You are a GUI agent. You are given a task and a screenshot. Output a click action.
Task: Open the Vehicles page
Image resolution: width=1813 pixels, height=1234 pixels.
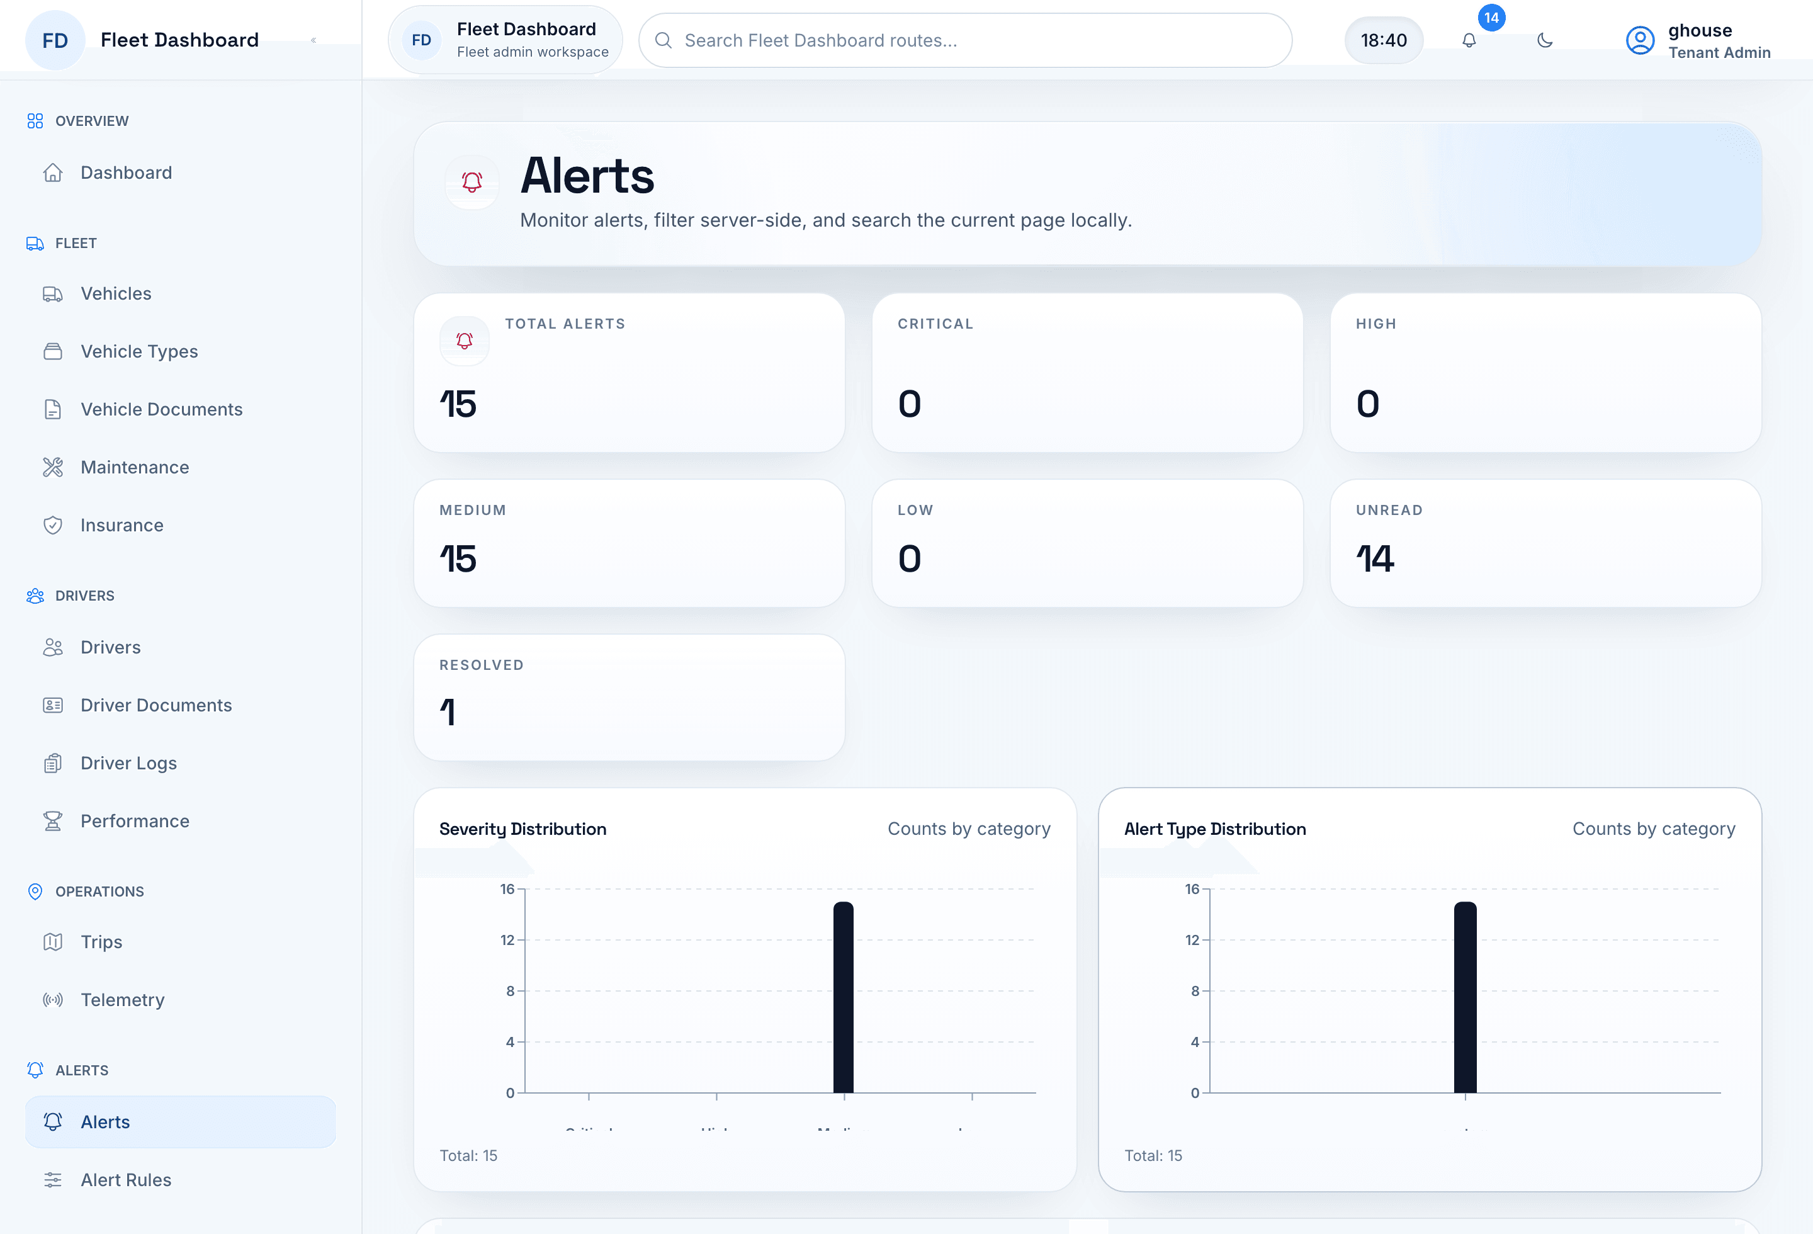tap(180, 293)
